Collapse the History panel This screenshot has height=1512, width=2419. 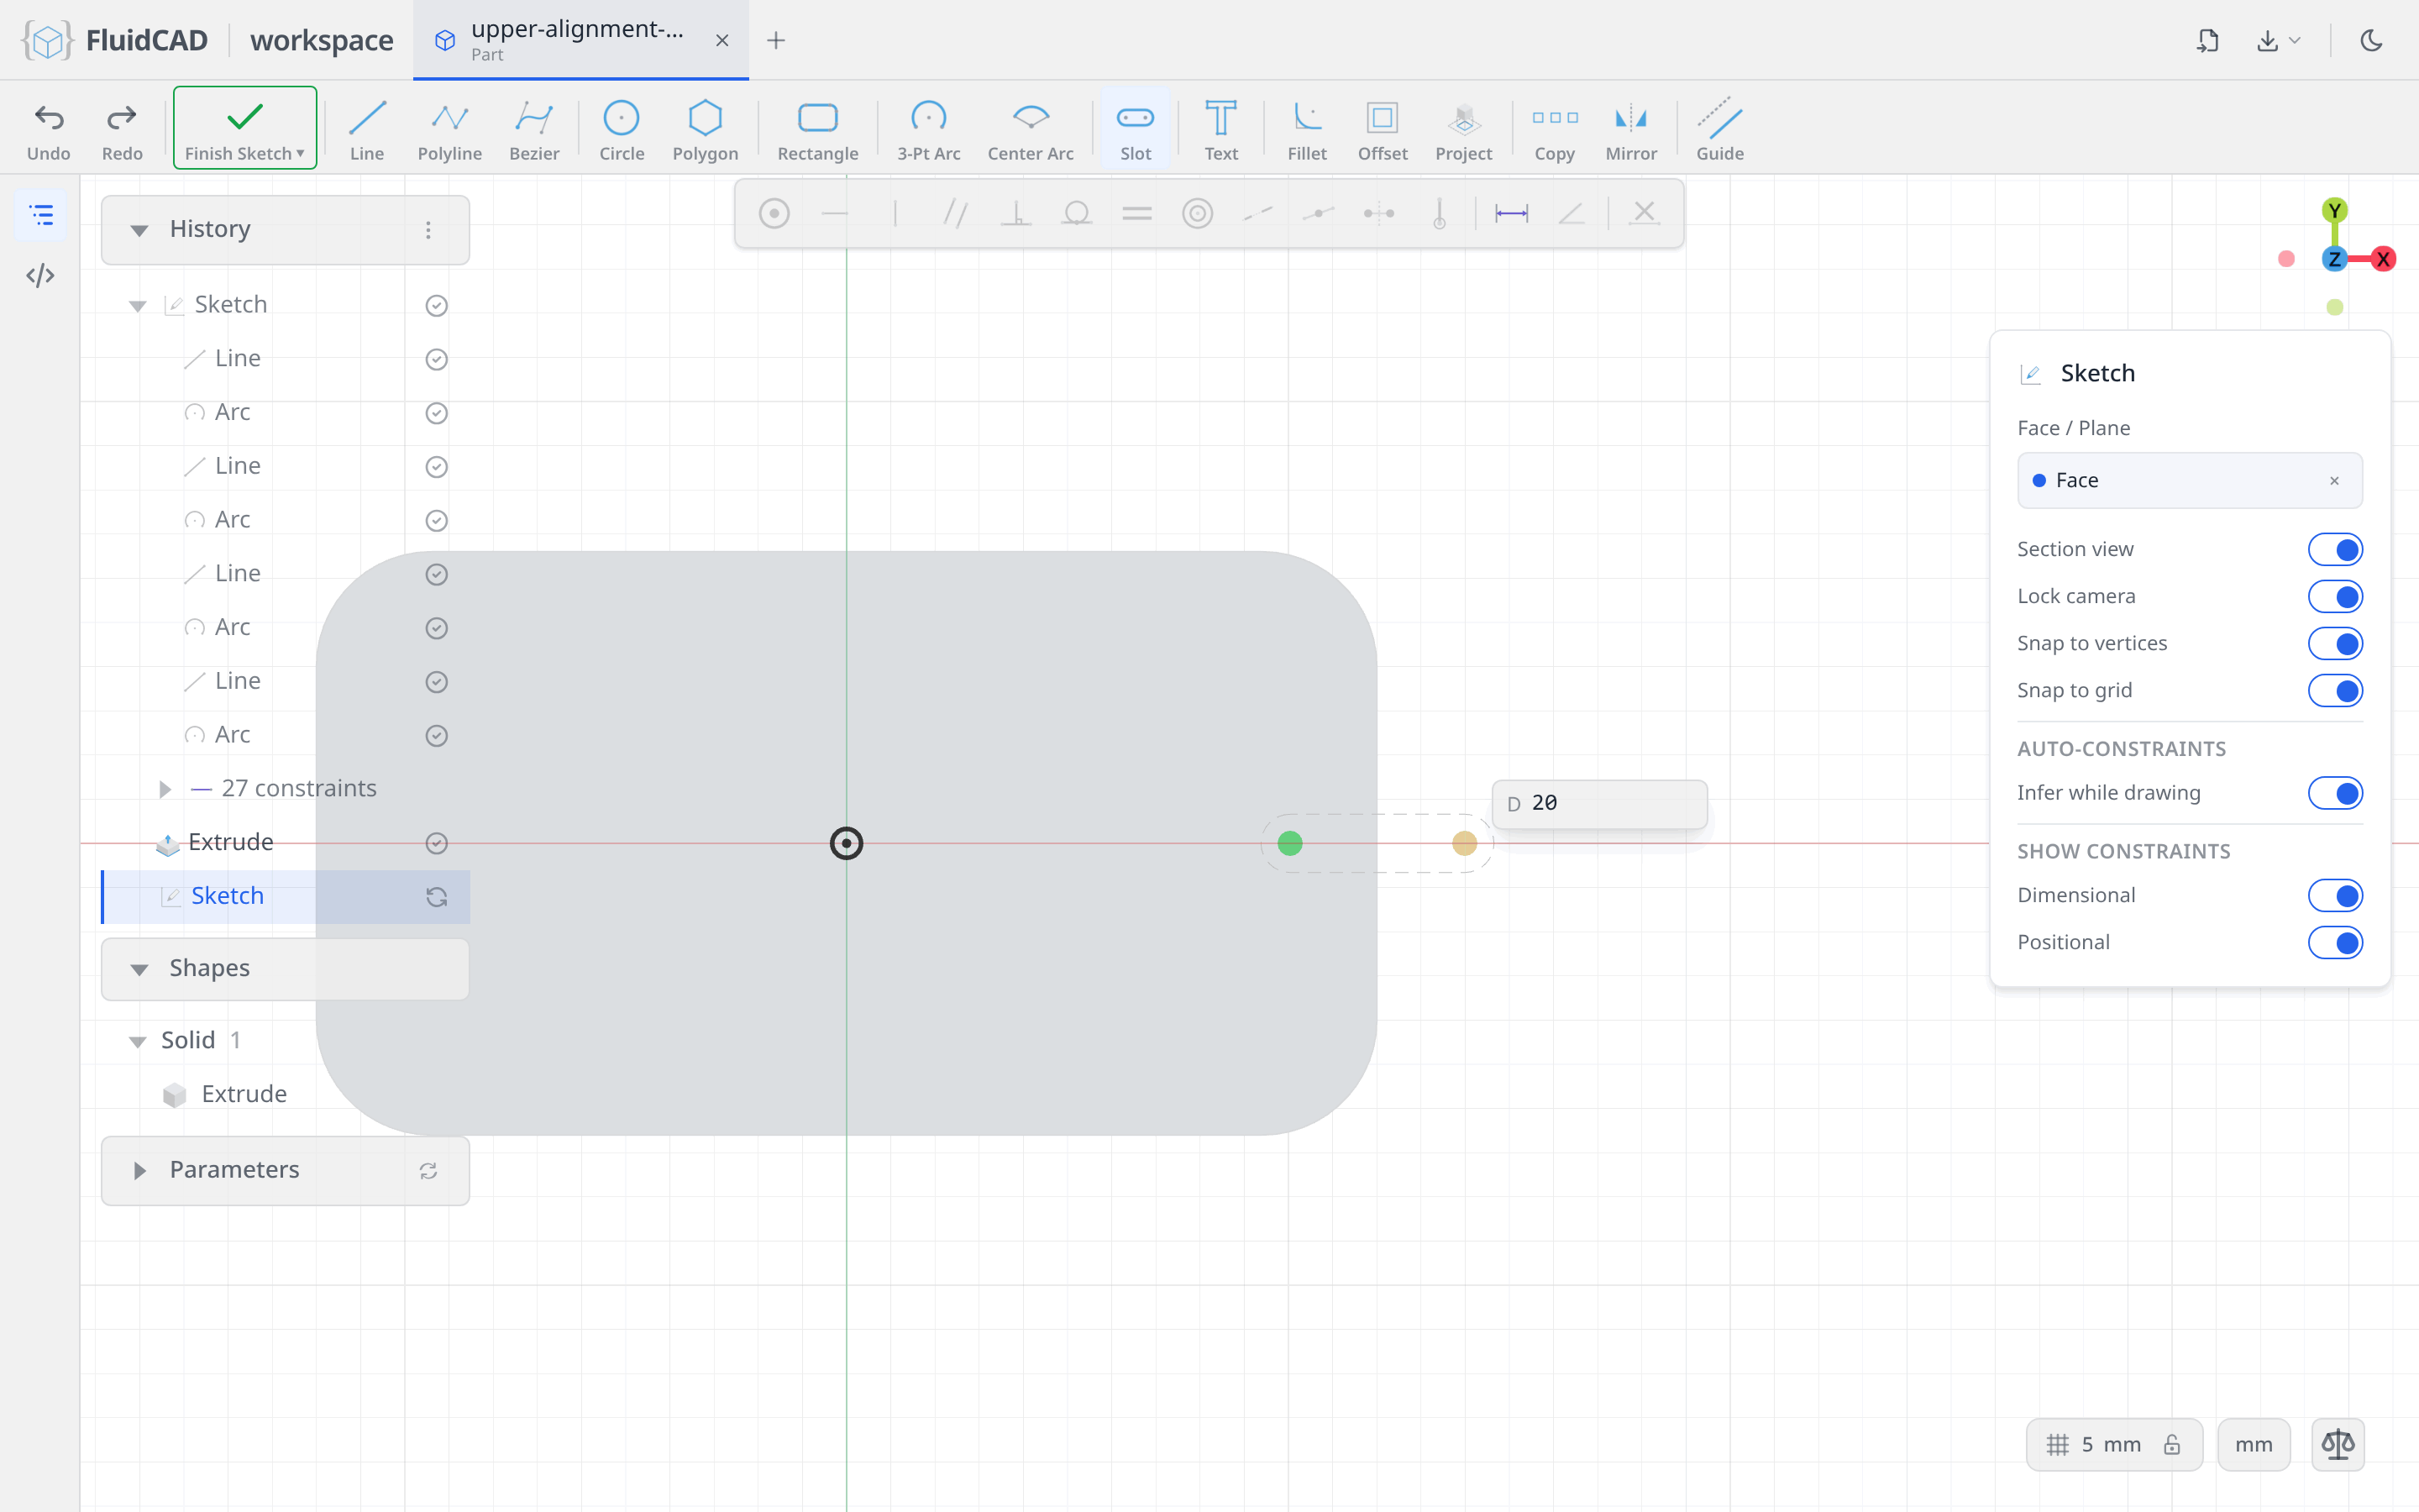[x=139, y=230]
